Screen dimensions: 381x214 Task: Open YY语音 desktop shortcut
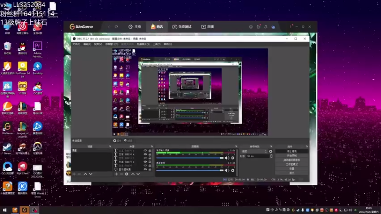[22, 88]
